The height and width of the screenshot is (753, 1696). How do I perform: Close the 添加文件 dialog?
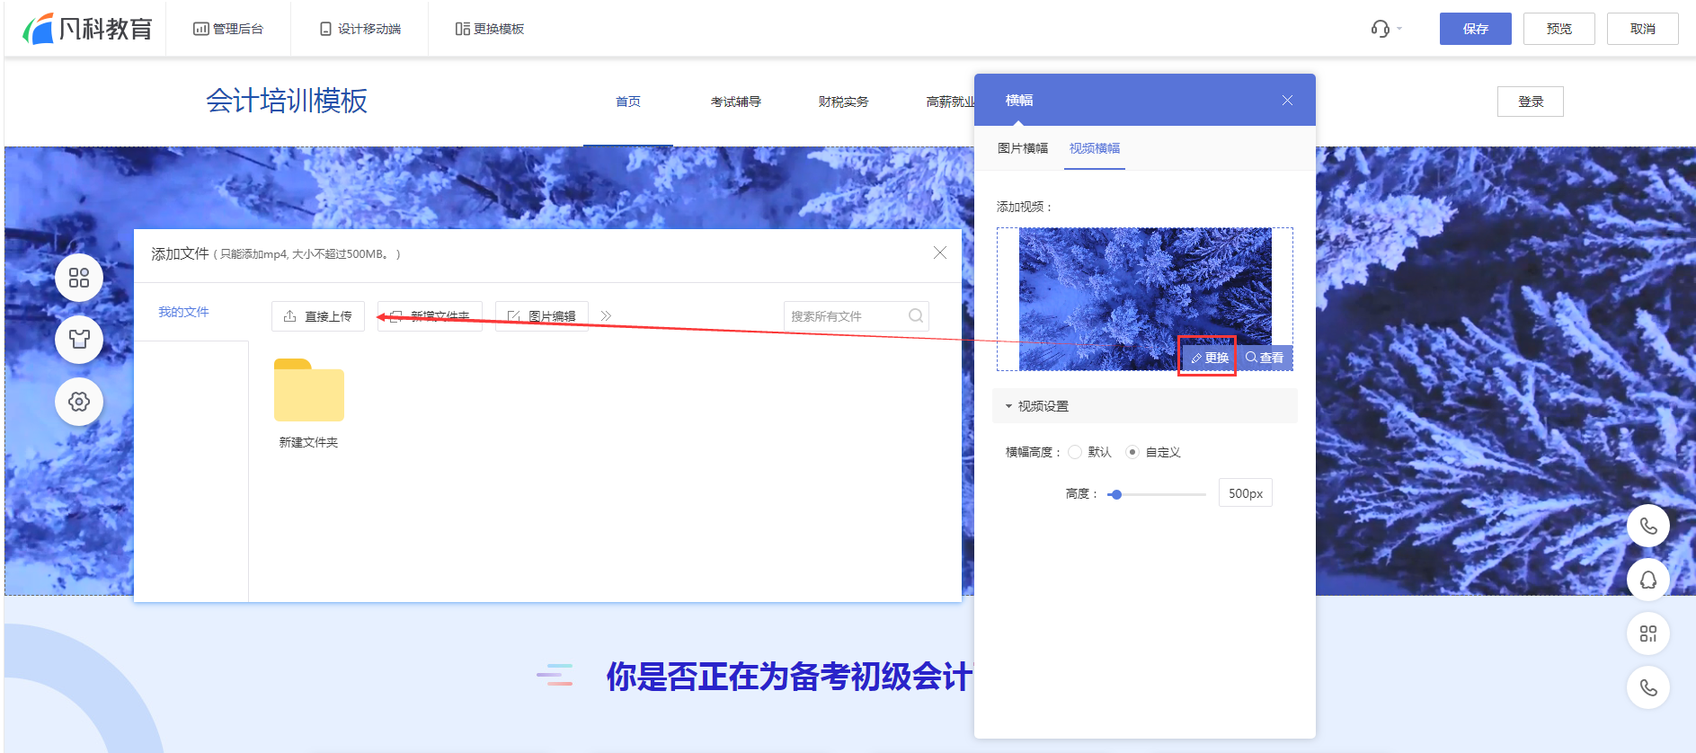939,252
